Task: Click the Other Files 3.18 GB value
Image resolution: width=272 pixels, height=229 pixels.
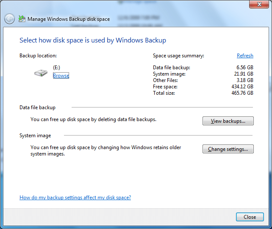Action: pyautogui.click(x=245, y=80)
